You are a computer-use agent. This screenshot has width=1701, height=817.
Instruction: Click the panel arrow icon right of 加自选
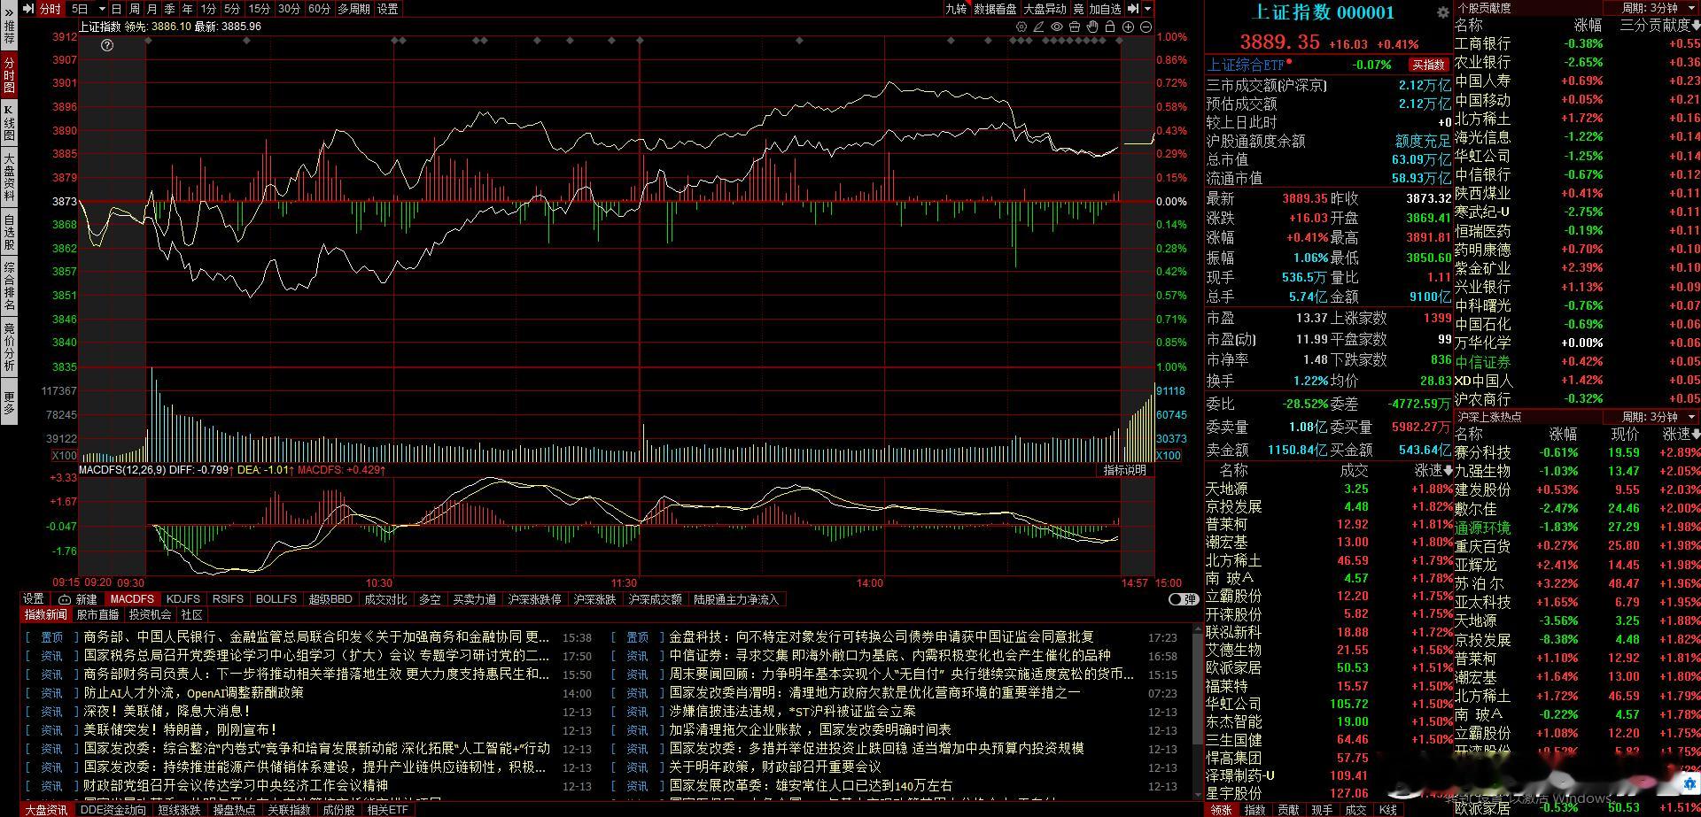(x=1133, y=9)
